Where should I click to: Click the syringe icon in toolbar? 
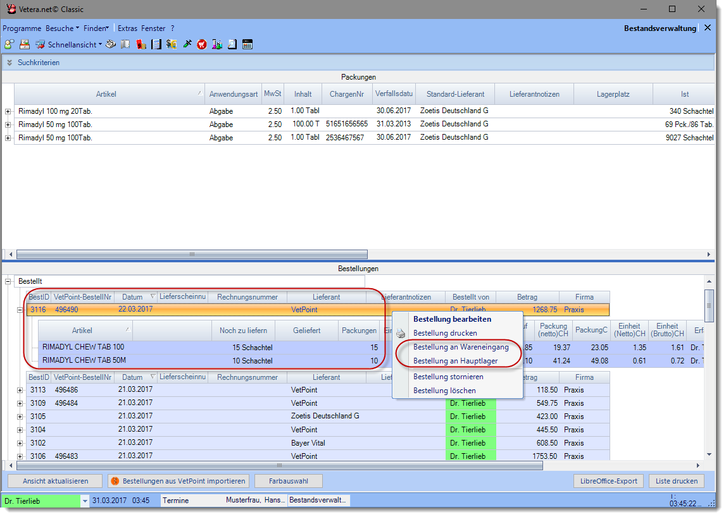[x=187, y=45]
